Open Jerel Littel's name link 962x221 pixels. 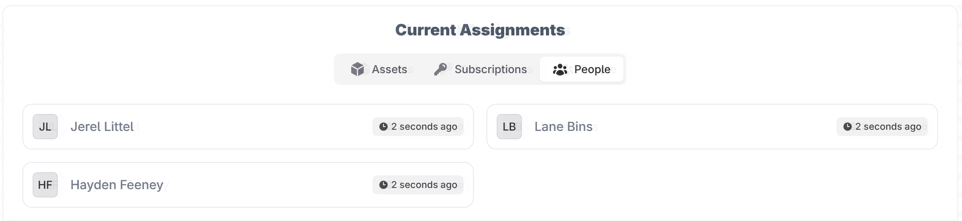[102, 127]
